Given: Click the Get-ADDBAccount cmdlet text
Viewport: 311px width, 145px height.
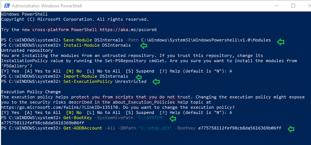Looking at the screenshot, I should tap(83, 128).
